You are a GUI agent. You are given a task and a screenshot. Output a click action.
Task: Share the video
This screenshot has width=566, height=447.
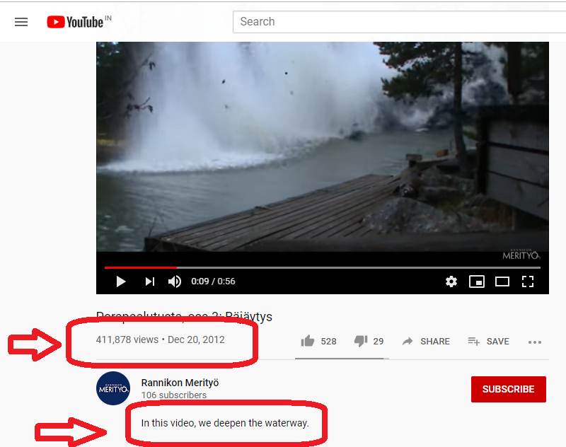(x=426, y=342)
